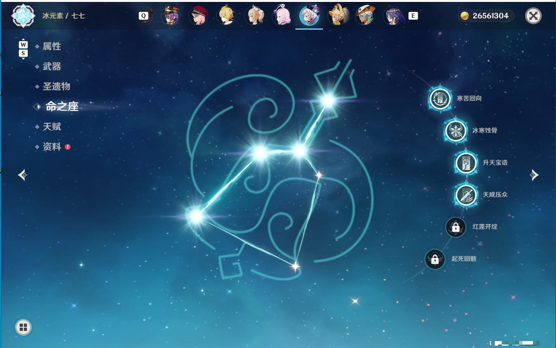Open the 武器 weapon tab

(52, 67)
